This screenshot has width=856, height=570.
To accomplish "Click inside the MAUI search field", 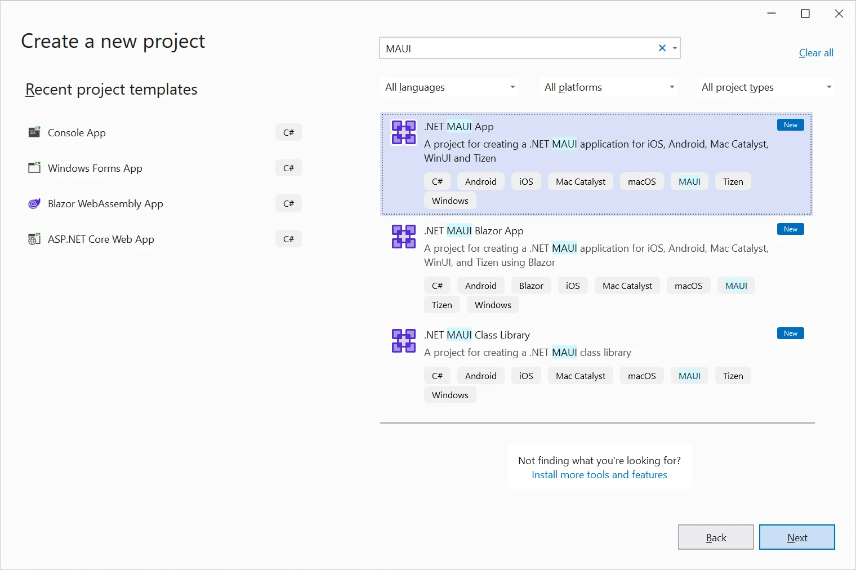I will click(x=518, y=48).
